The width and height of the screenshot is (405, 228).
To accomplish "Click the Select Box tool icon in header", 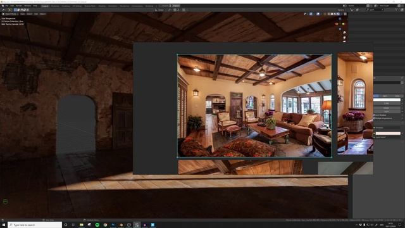I will pos(10,10).
